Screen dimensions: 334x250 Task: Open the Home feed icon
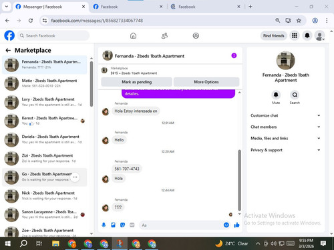133,35
